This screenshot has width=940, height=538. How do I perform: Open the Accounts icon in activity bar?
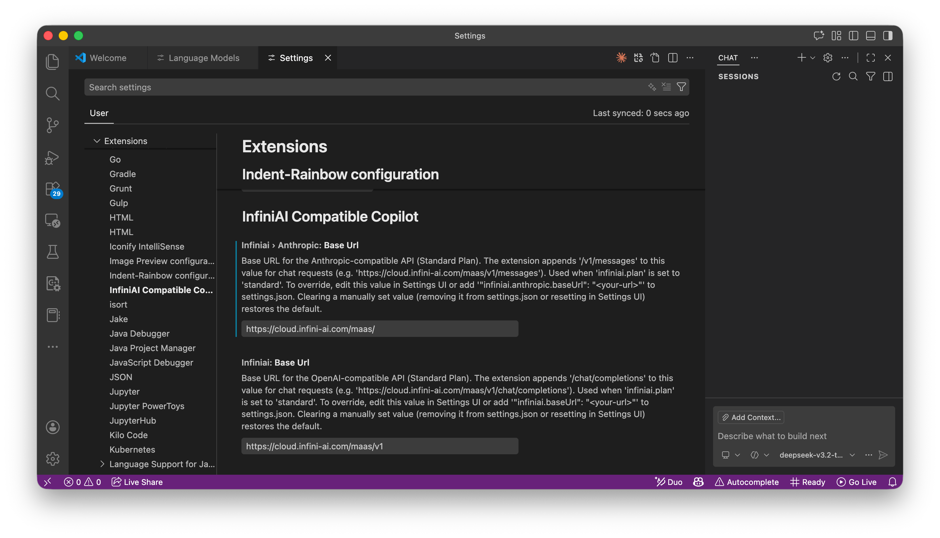(x=52, y=427)
